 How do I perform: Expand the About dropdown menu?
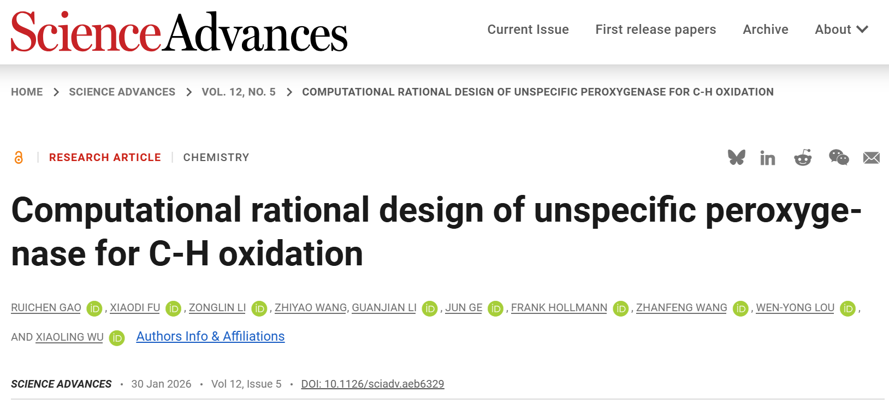[x=841, y=29]
